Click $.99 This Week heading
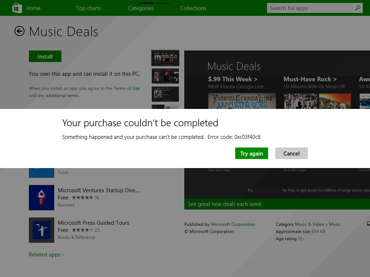The width and height of the screenshot is (370, 277). pyautogui.click(x=233, y=79)
